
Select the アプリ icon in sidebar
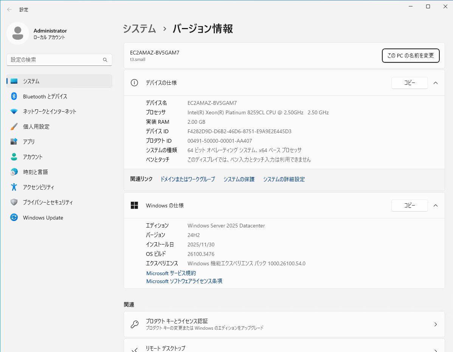tap(14, 142)
